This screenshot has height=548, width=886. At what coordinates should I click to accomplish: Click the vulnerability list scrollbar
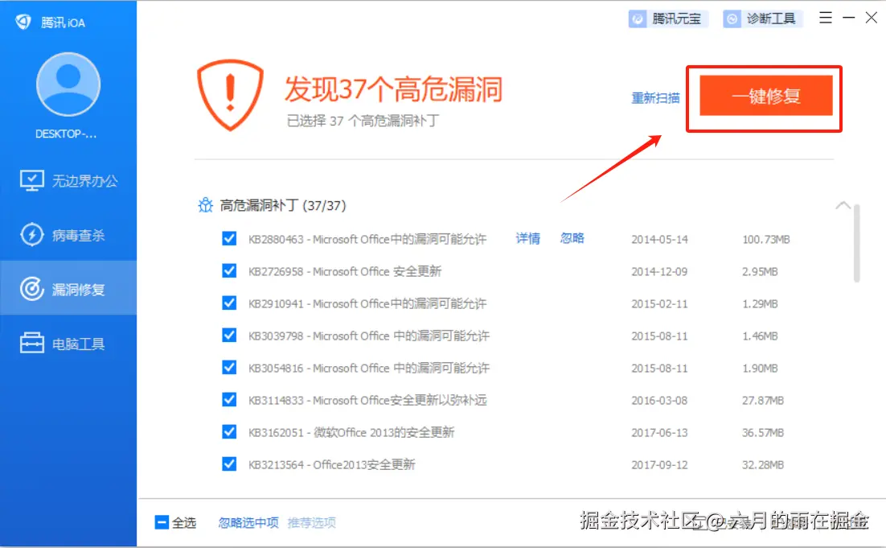856,243
